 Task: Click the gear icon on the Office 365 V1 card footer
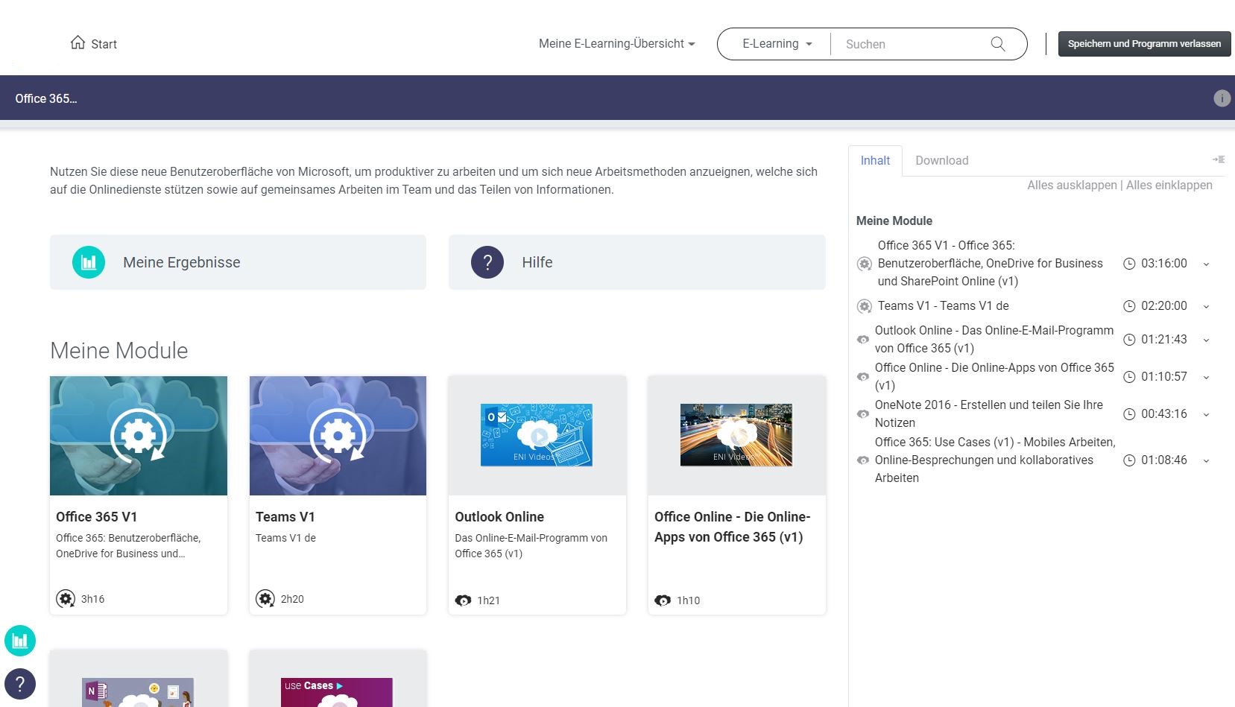(x=66, y=599)
